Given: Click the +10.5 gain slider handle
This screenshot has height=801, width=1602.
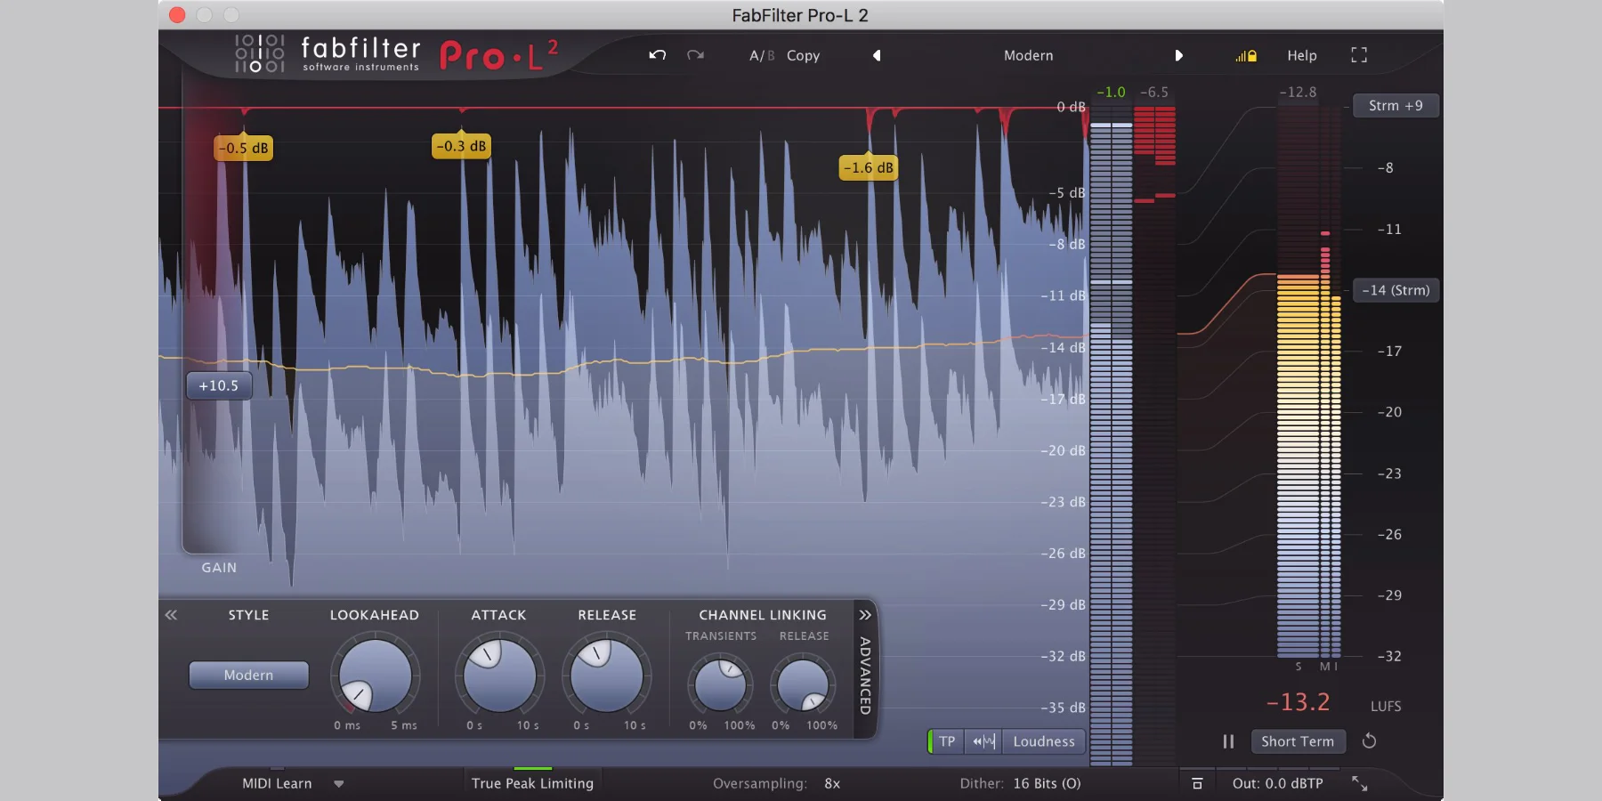Looking at the screenshot, I should 219,385.
